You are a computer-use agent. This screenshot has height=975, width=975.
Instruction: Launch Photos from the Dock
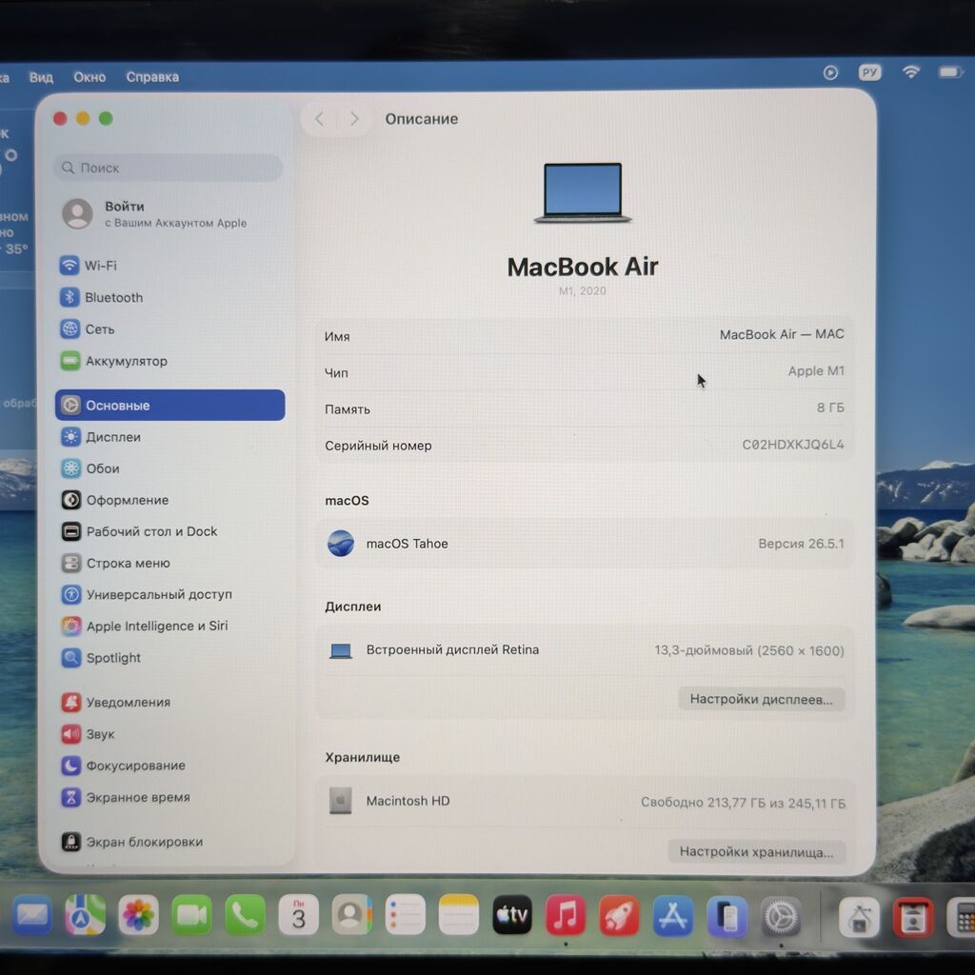click(x=138, y=915)
